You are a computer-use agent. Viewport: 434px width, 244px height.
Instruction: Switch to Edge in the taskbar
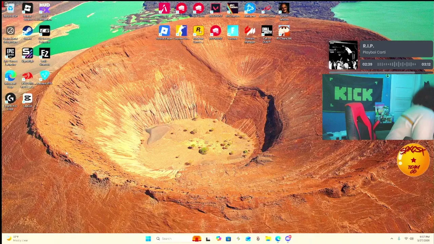click(x=278, y=239)
